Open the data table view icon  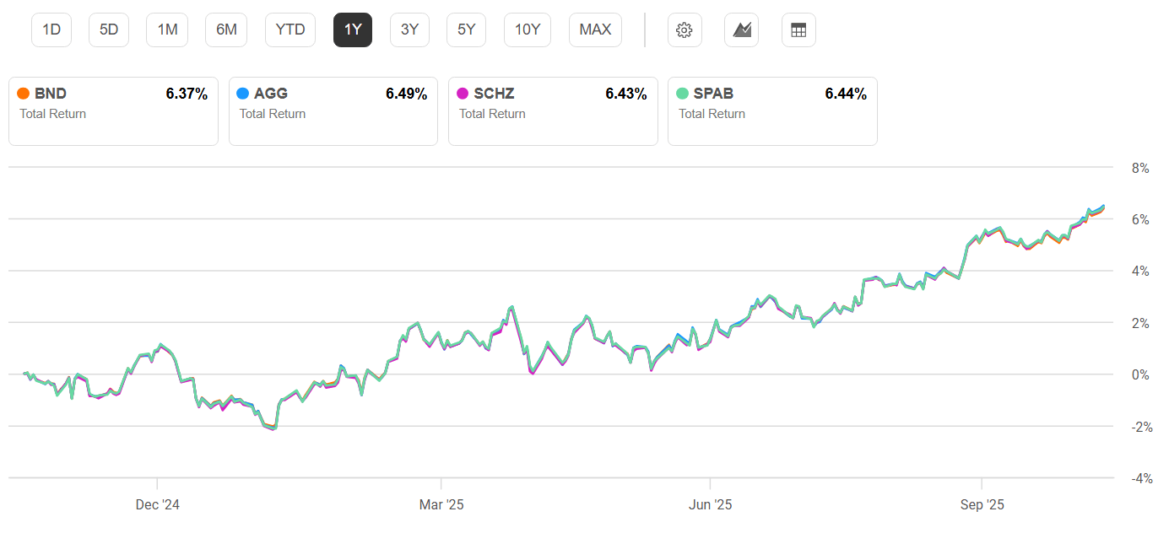[x=798, y=30]
